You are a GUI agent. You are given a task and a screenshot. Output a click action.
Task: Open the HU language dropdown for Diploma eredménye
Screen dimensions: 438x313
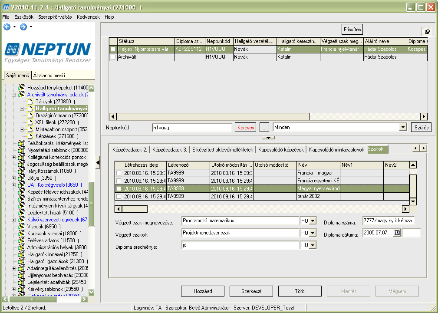point(313,245)
